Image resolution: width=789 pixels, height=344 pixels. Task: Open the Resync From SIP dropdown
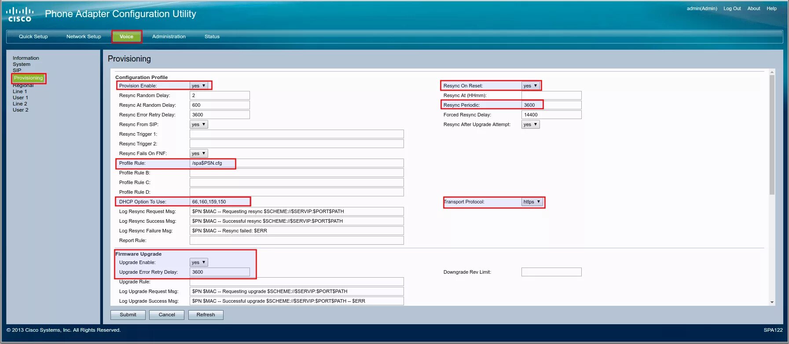click(199, 124)
